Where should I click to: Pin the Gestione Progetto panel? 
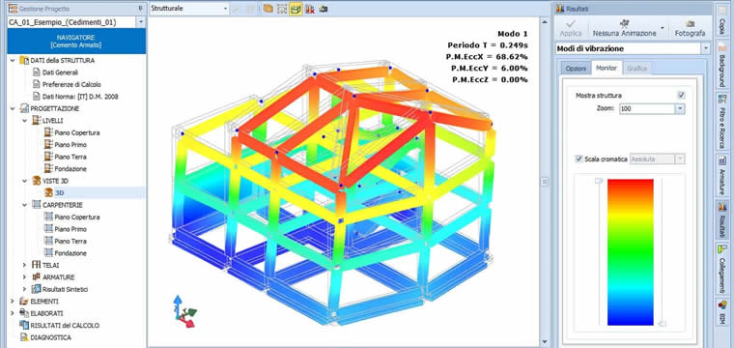pyautogui.click(x=141, y=9)
